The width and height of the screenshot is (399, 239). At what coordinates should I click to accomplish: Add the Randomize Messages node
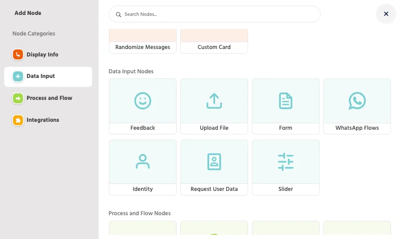(x=142, y=41)
